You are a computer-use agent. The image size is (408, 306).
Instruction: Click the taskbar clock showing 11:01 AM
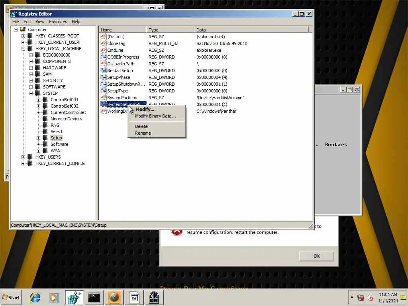(388, 298)
